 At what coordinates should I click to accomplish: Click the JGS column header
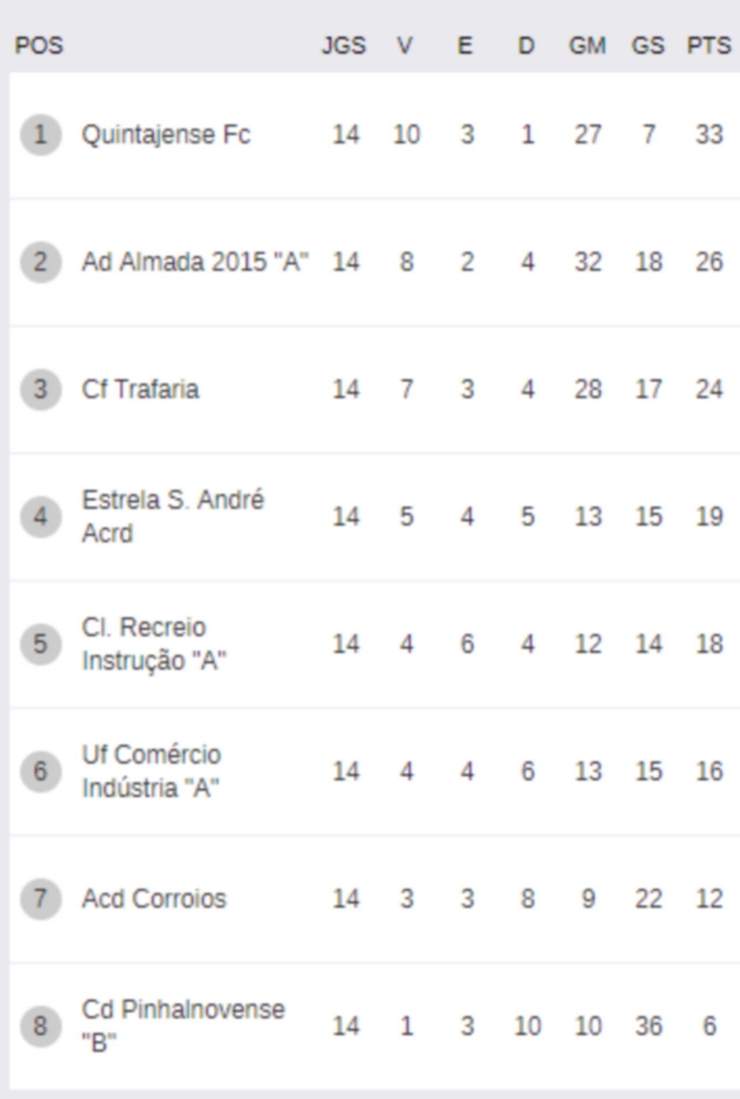[344, 45]
